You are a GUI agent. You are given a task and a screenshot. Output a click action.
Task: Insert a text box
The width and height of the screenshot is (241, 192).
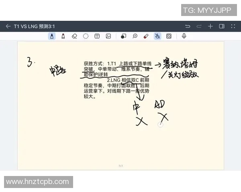point(97,36)
